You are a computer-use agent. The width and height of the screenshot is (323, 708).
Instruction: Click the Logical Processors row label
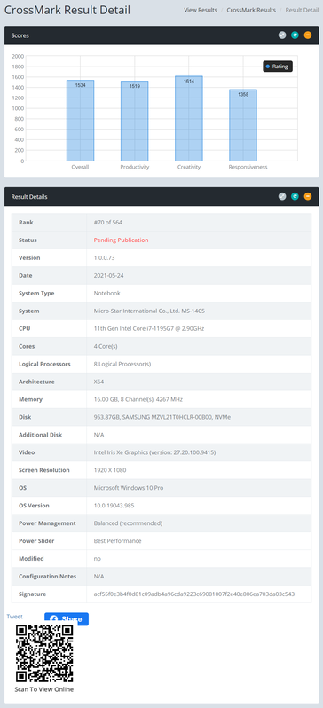pos(44,364)
